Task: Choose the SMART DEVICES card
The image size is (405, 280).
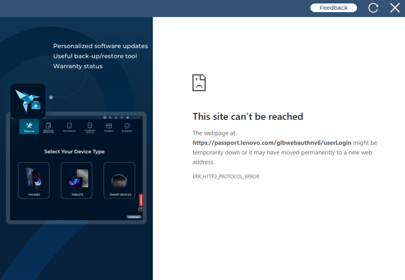Action: tap(119, 180)
